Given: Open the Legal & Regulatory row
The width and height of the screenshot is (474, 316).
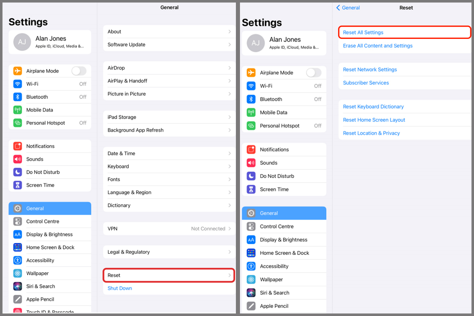Looking at the screenshot, I should tap(169, 252).
